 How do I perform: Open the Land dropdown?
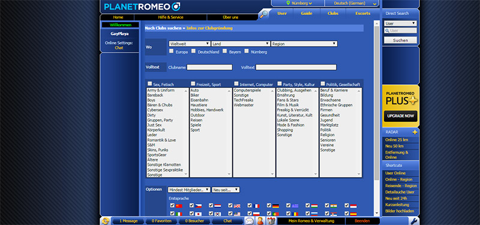tap(241, 44)
